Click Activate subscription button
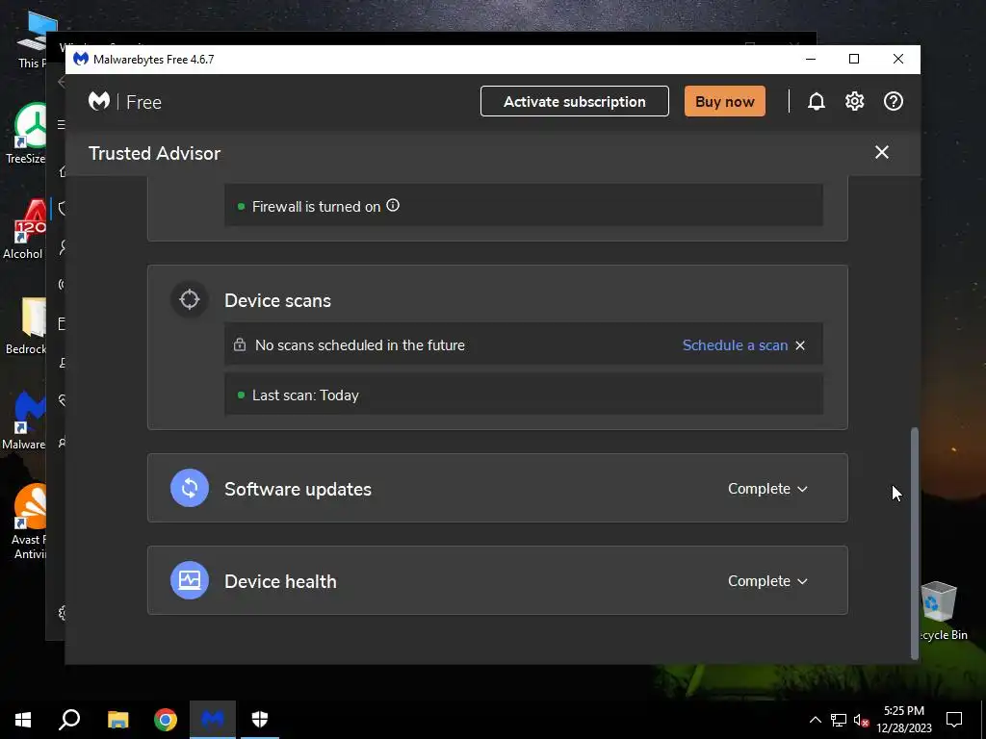 [574, 101]
